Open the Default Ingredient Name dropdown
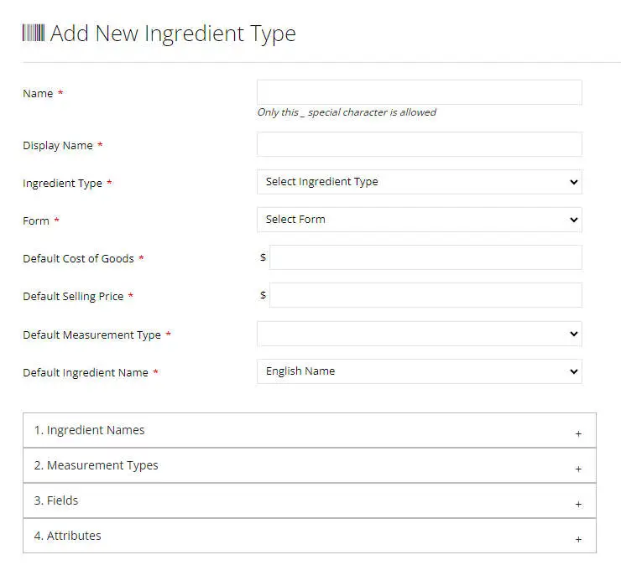621x586 pixels. pos(419,371)
